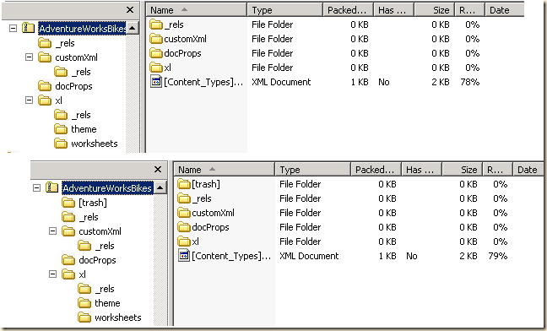Screen dimensions: 547x331
Task: Click 79% ratio value in lower list
Action: (498, 256)
